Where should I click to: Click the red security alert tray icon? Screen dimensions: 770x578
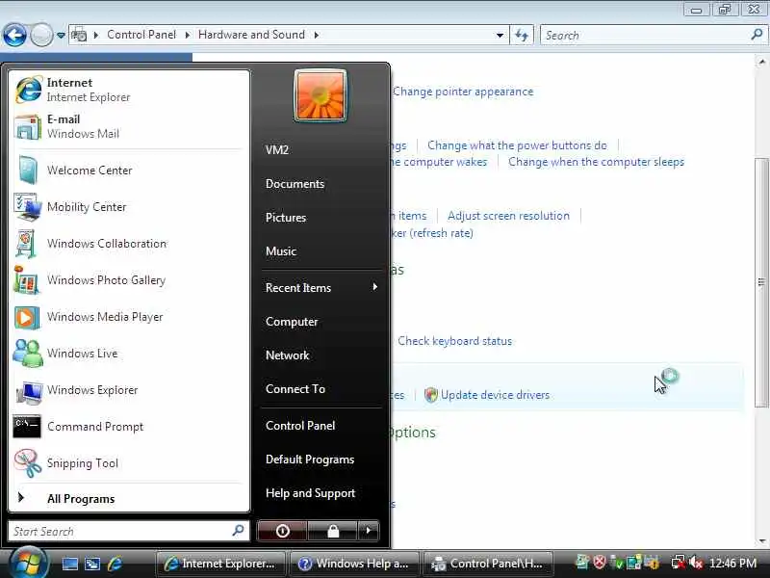599,562
